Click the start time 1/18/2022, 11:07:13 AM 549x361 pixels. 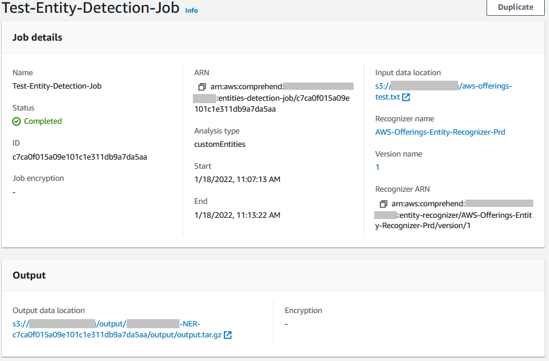tap(237, 179)
